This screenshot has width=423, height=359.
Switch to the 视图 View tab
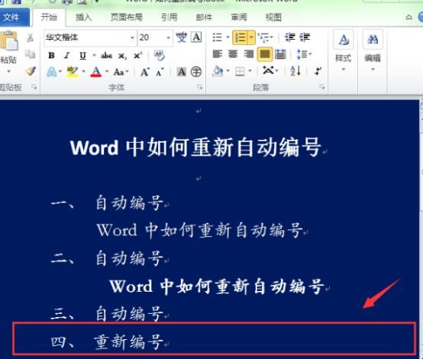[273, 18]
